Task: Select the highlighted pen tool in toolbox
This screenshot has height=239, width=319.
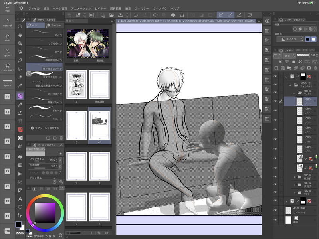Action: [20, 96]
